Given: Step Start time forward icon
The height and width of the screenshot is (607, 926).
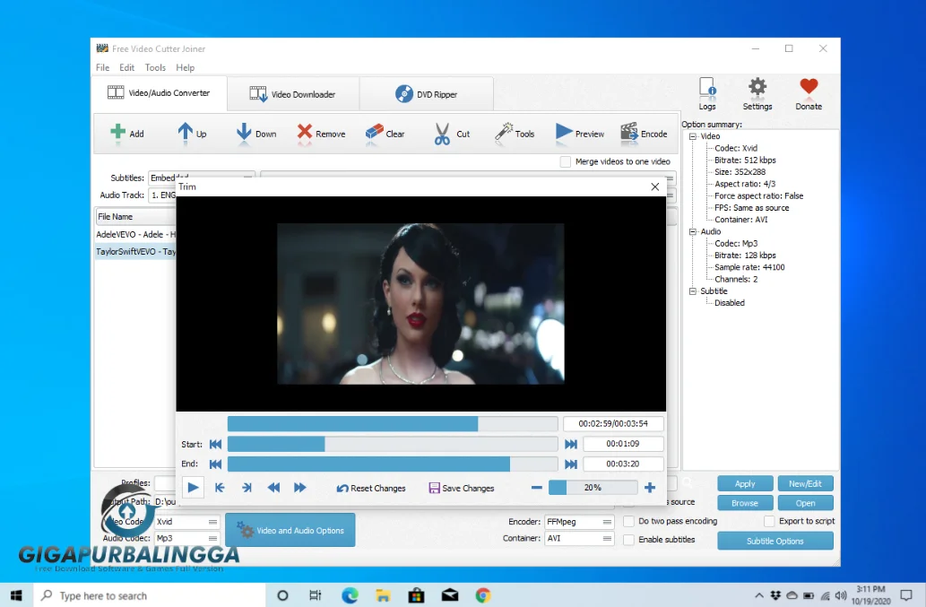Looking at the screenshot, I should [x=570, y=444].
